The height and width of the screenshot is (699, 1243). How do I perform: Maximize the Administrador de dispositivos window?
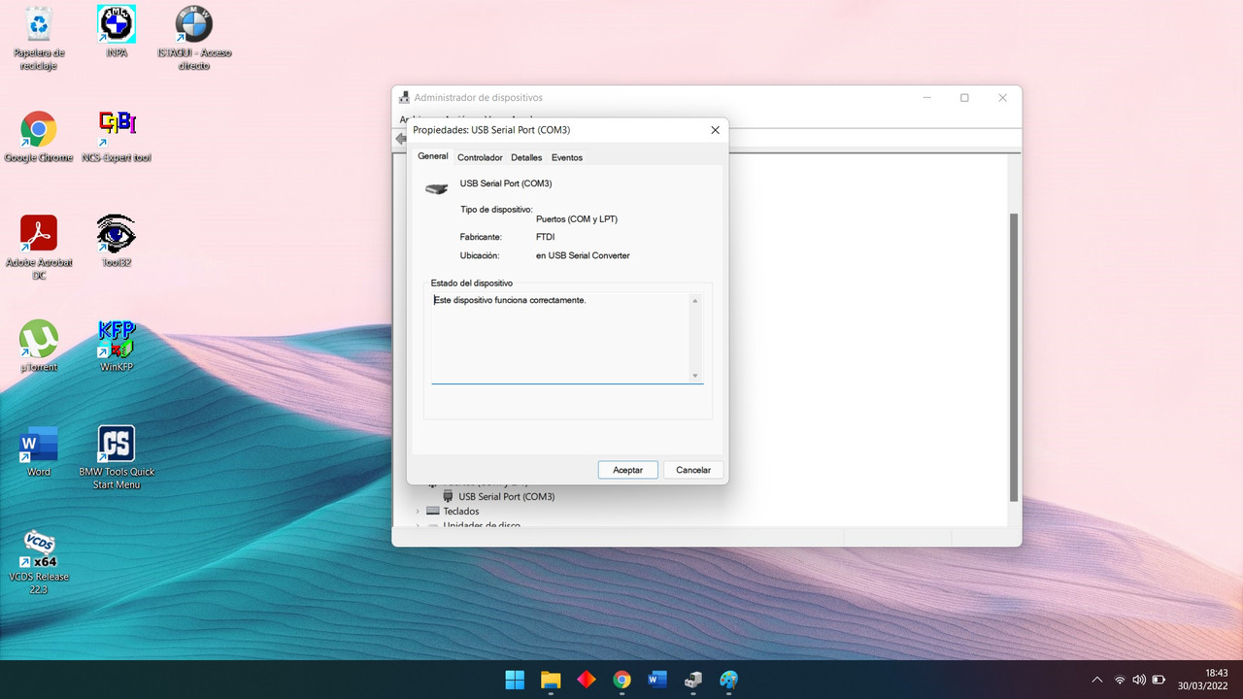(x=964, y=98)
